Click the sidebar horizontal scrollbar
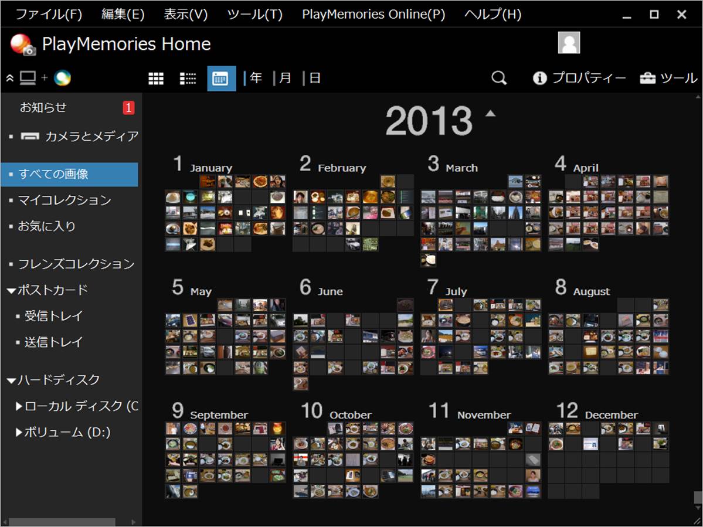Viewport: 703px width, 527px height. (x=62, y=522)
